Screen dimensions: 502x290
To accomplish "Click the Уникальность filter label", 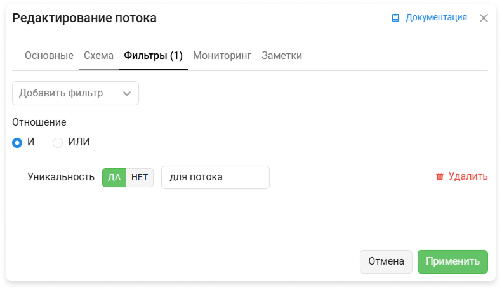I will pyautogui.click(x=61, y=177).
